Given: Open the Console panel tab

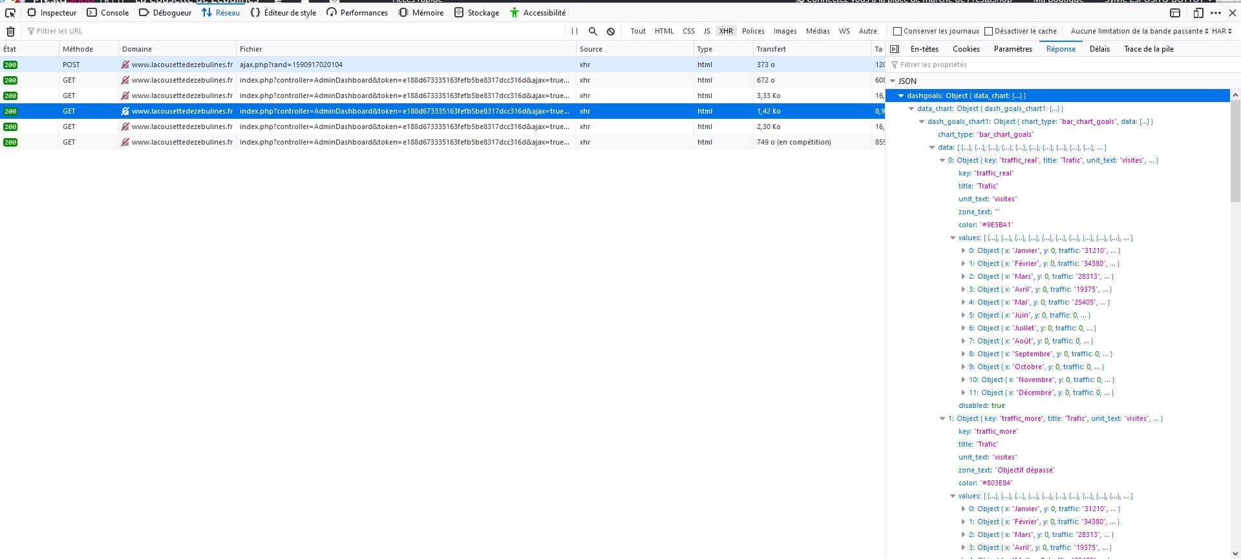Looking at the screenshot, I should [x=108, y=13].
